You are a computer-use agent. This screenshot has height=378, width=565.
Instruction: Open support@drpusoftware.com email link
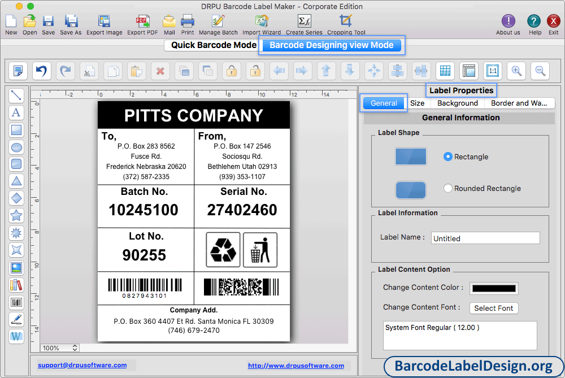tap(82, 365)
